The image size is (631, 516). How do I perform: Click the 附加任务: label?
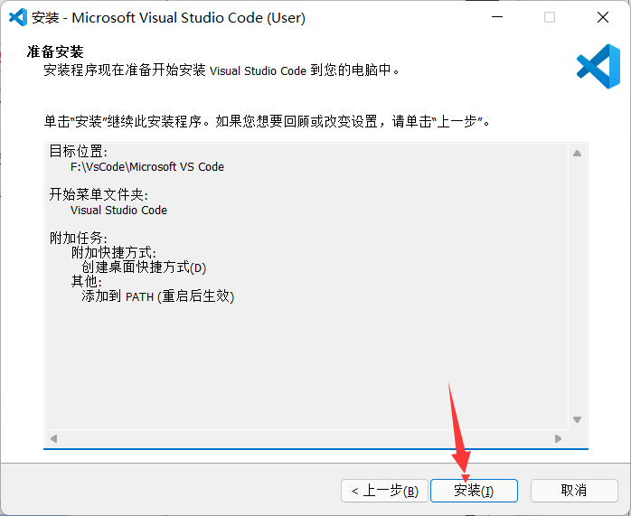[x=78, y=238]
